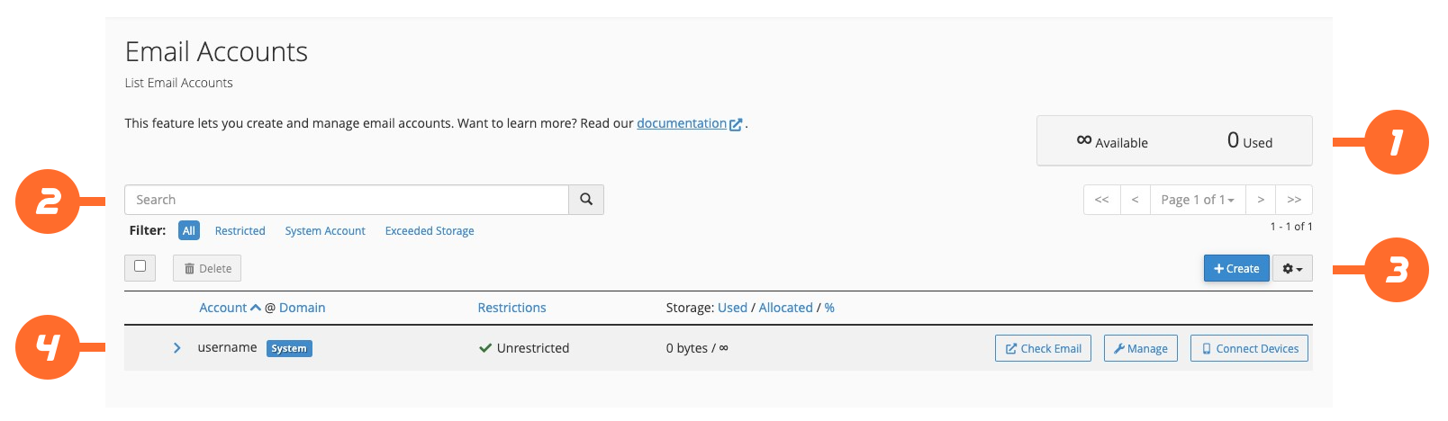Filter accounts by System Account

[325, 231]
